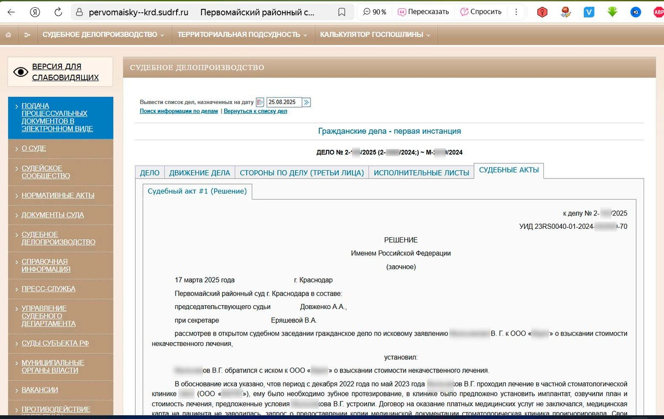Open the 90% zoom indicator
The height and width of the screenshot is (419, 664).
click(375, 12)
